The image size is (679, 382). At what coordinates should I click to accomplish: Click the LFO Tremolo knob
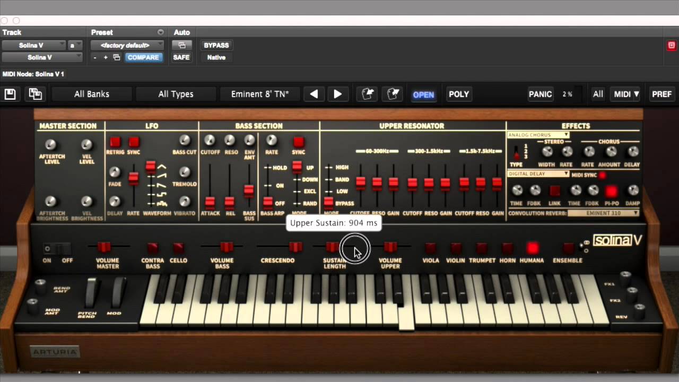(x=184, y=172)
